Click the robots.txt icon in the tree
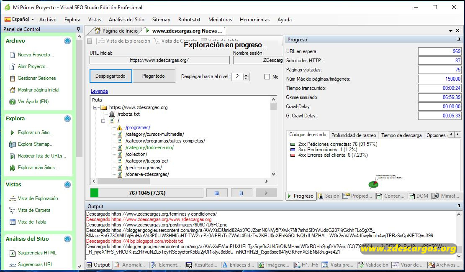This screenshot has height=272, width=465. point(112,114)
